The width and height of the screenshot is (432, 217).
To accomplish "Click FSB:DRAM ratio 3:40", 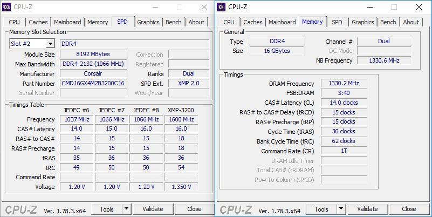I will 344,93.
